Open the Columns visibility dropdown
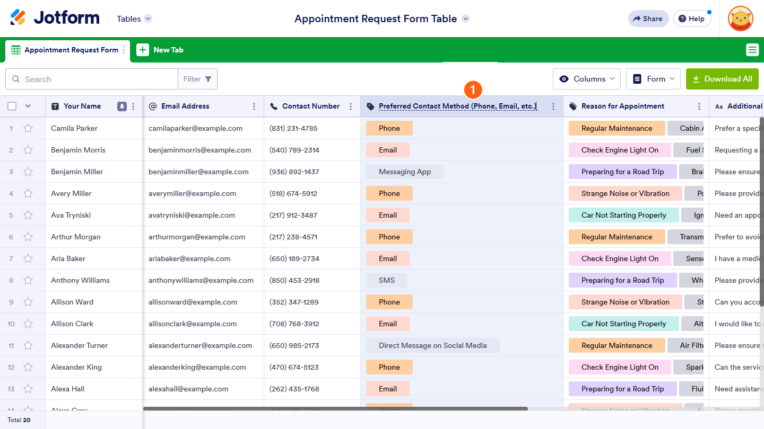 click(x=587, y=79)
